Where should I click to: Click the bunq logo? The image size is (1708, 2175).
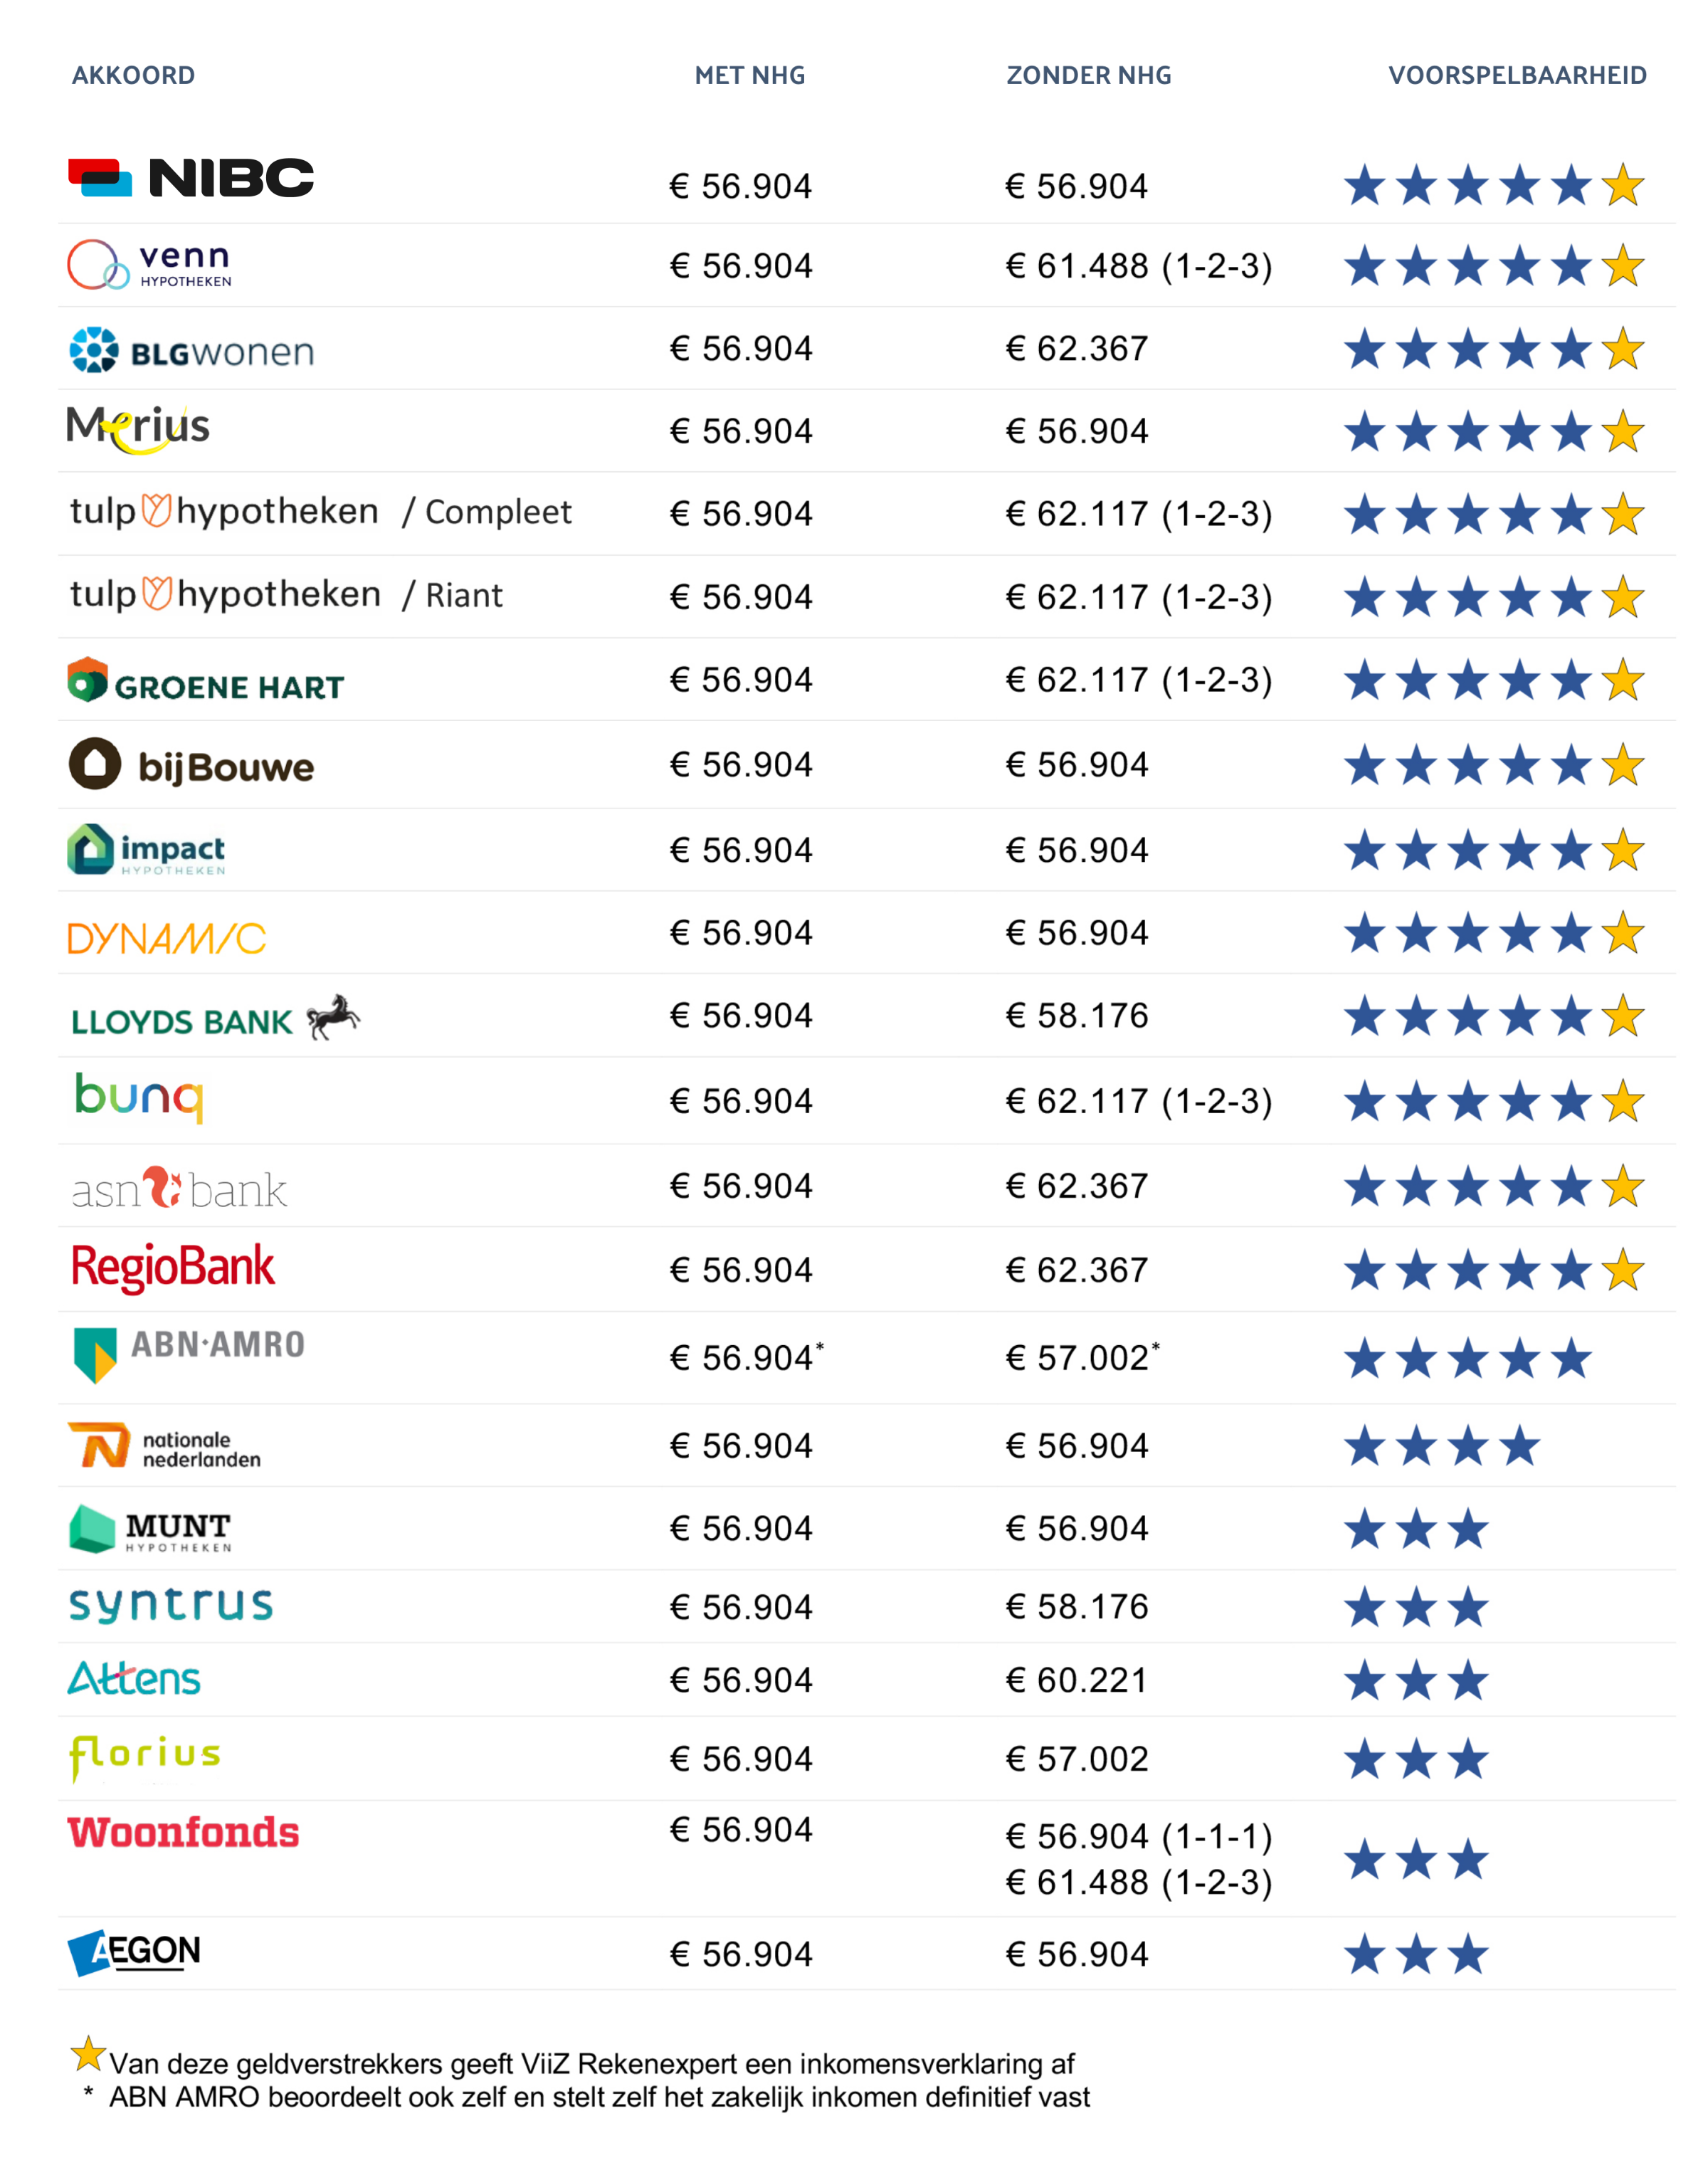pos(139,1097)
